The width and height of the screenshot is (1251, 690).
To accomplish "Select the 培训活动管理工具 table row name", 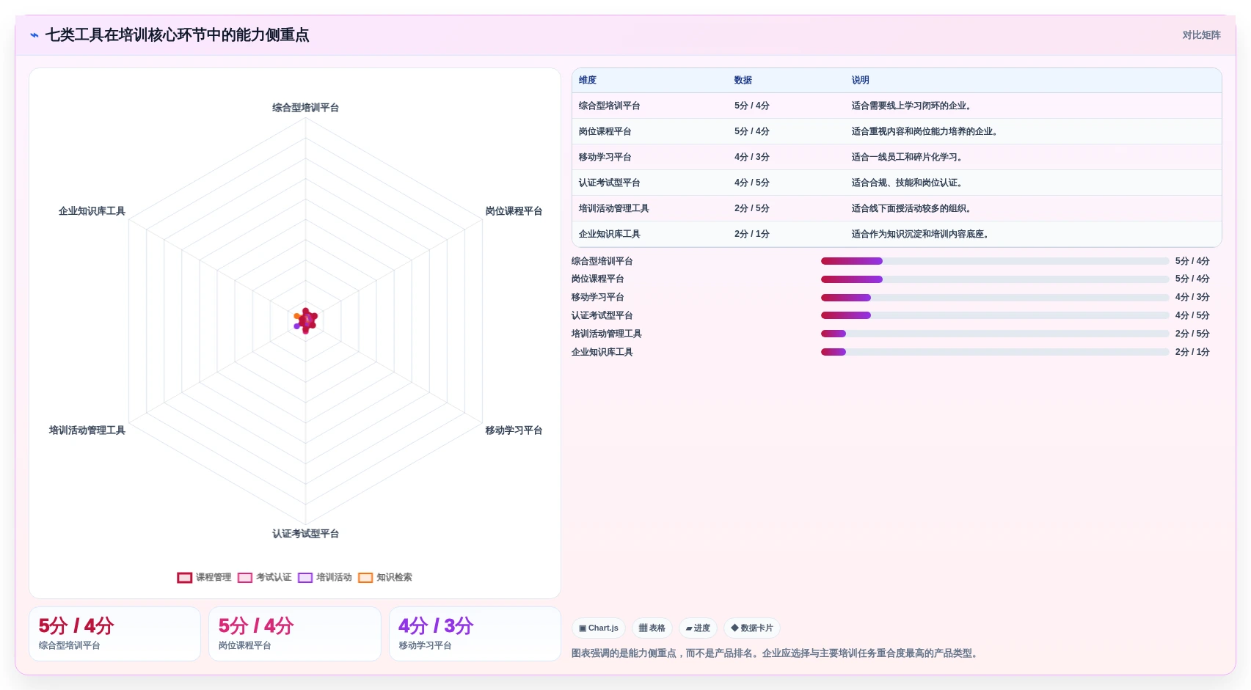I will click(614, 208).
